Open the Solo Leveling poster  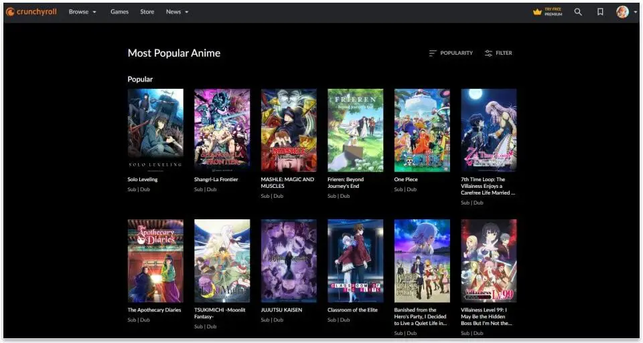click(155, 130)
